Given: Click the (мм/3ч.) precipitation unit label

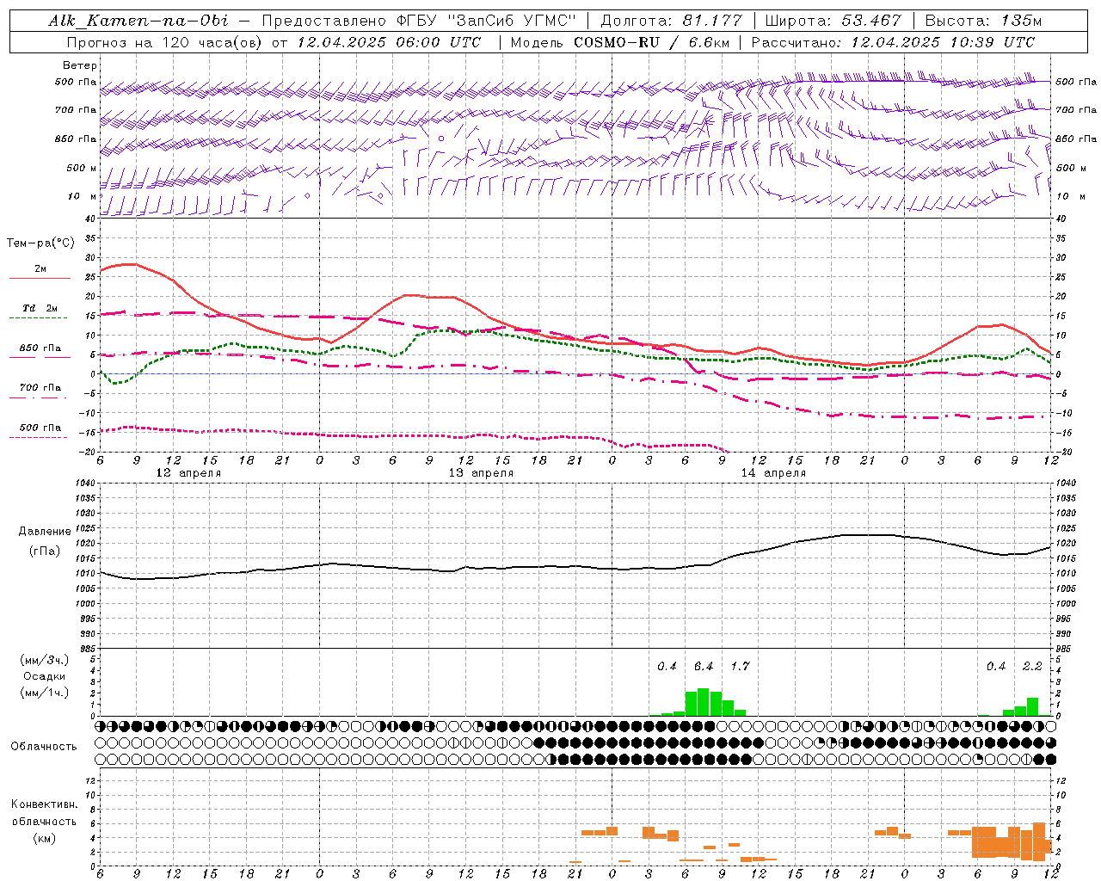Looking at the screenshot, I should click(45, 660).
